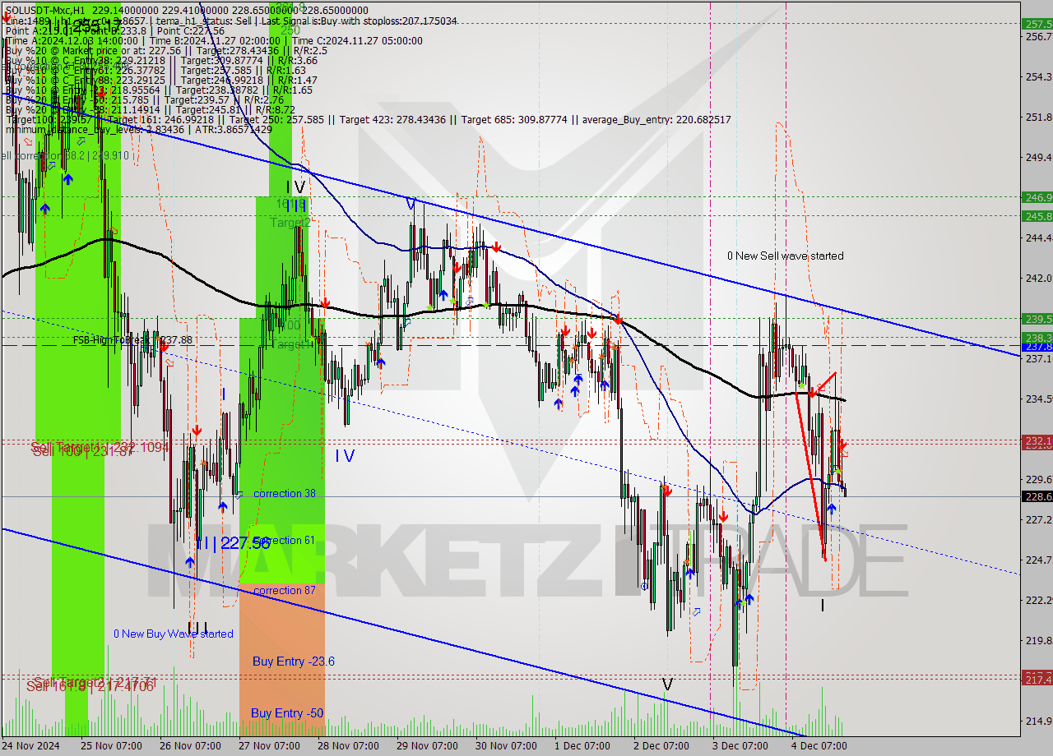Click the '4 Dec 07:00' time axis label
This screenshot has width=1053, height=756.
pyautogui.click(x=819, y=746)
